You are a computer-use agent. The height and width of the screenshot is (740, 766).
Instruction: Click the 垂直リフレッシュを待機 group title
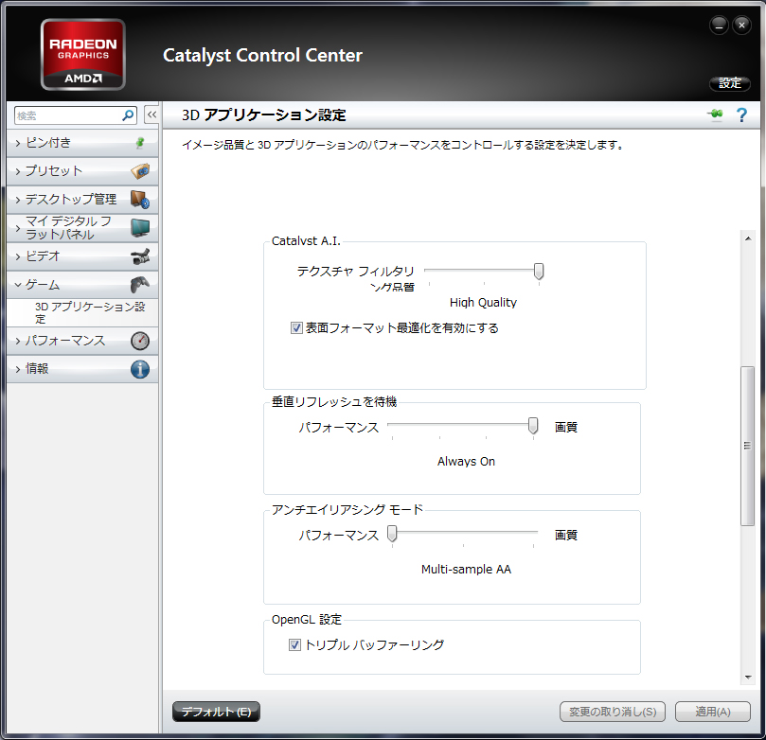[334, 402]
